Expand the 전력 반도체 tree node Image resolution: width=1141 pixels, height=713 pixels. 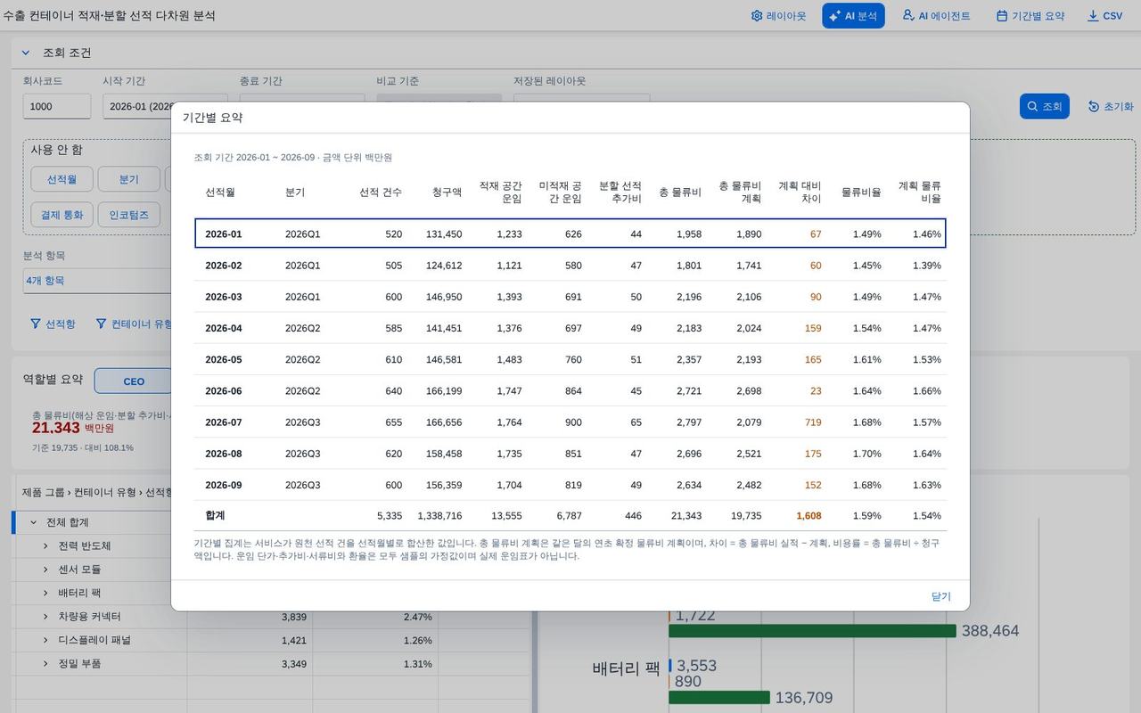click(x=46, y=545)
